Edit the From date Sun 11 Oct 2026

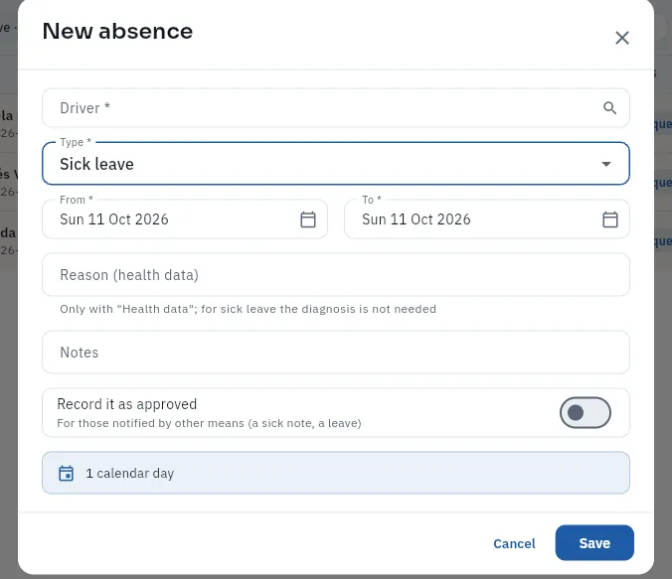[x=185, y=219]
